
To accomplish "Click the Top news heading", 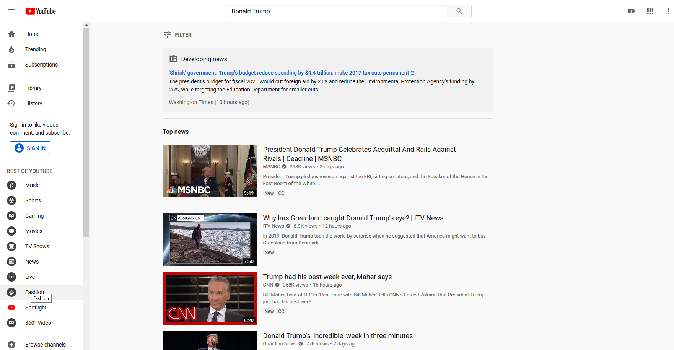I will [176, 132].
